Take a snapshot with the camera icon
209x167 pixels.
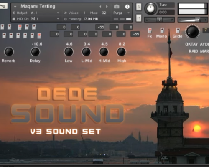[x=117, y=7]
